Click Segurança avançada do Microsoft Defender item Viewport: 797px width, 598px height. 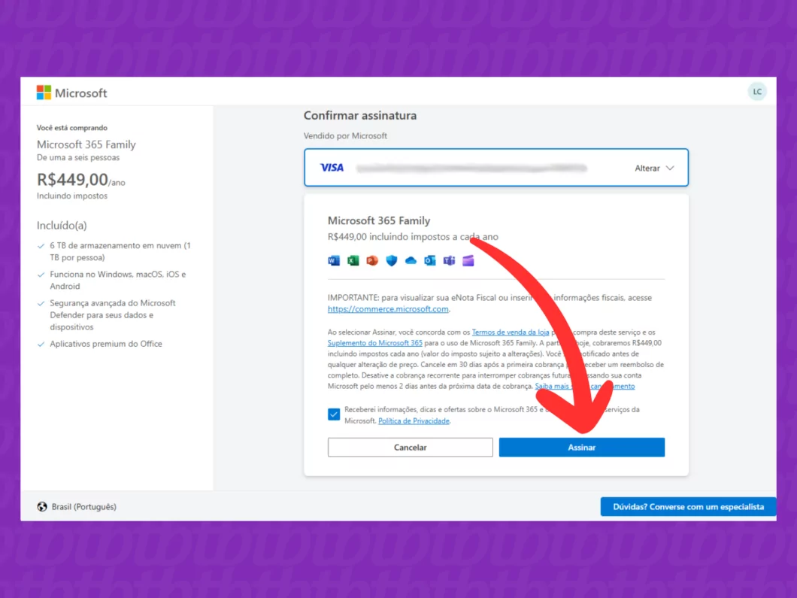tap(112, 314)
